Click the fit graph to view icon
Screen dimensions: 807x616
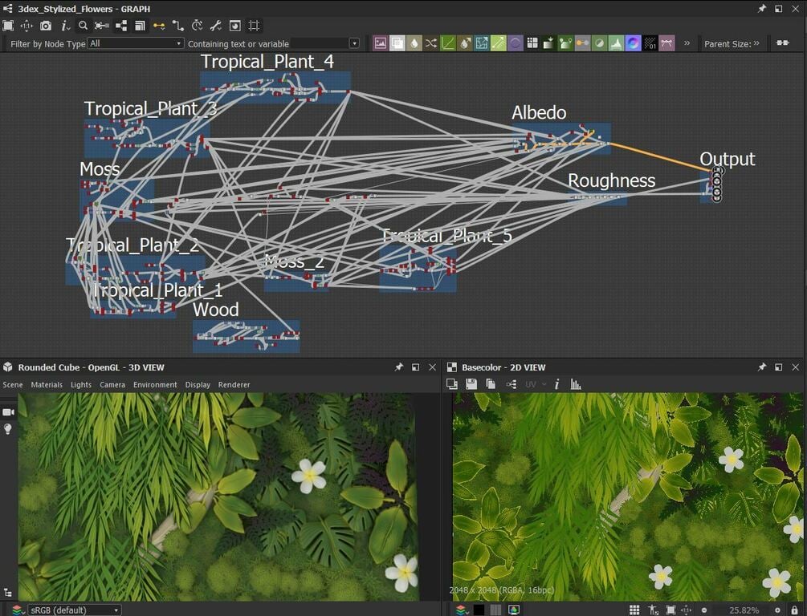click(x=8, y=26)
